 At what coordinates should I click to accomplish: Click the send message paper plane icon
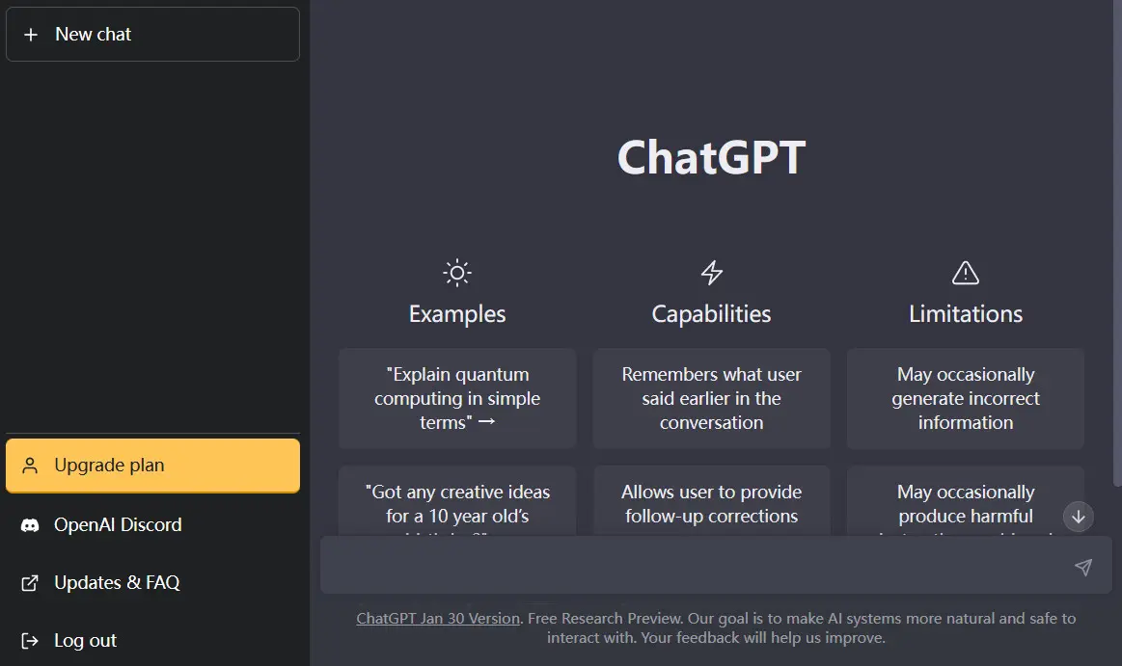coord(1083,567)
